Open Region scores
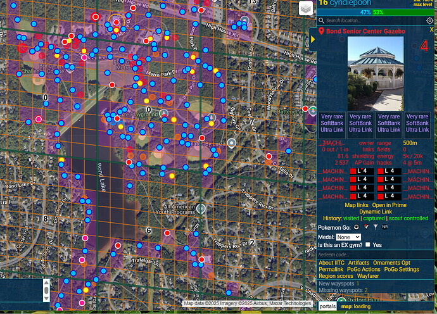The width and height of the screenshot is (437, 314). (336, 276)
